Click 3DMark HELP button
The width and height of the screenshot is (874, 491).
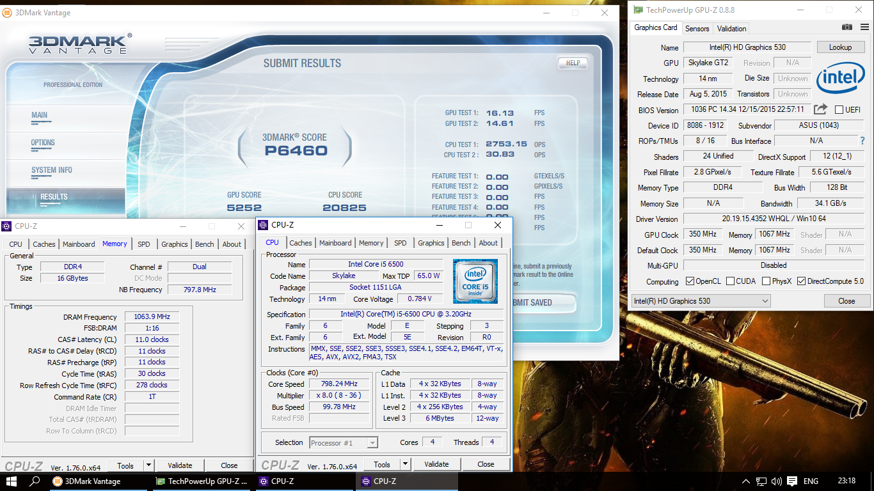(573, 63)
